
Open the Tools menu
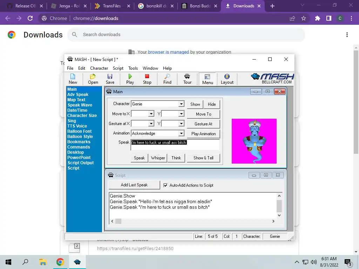(x=133, y=68)
